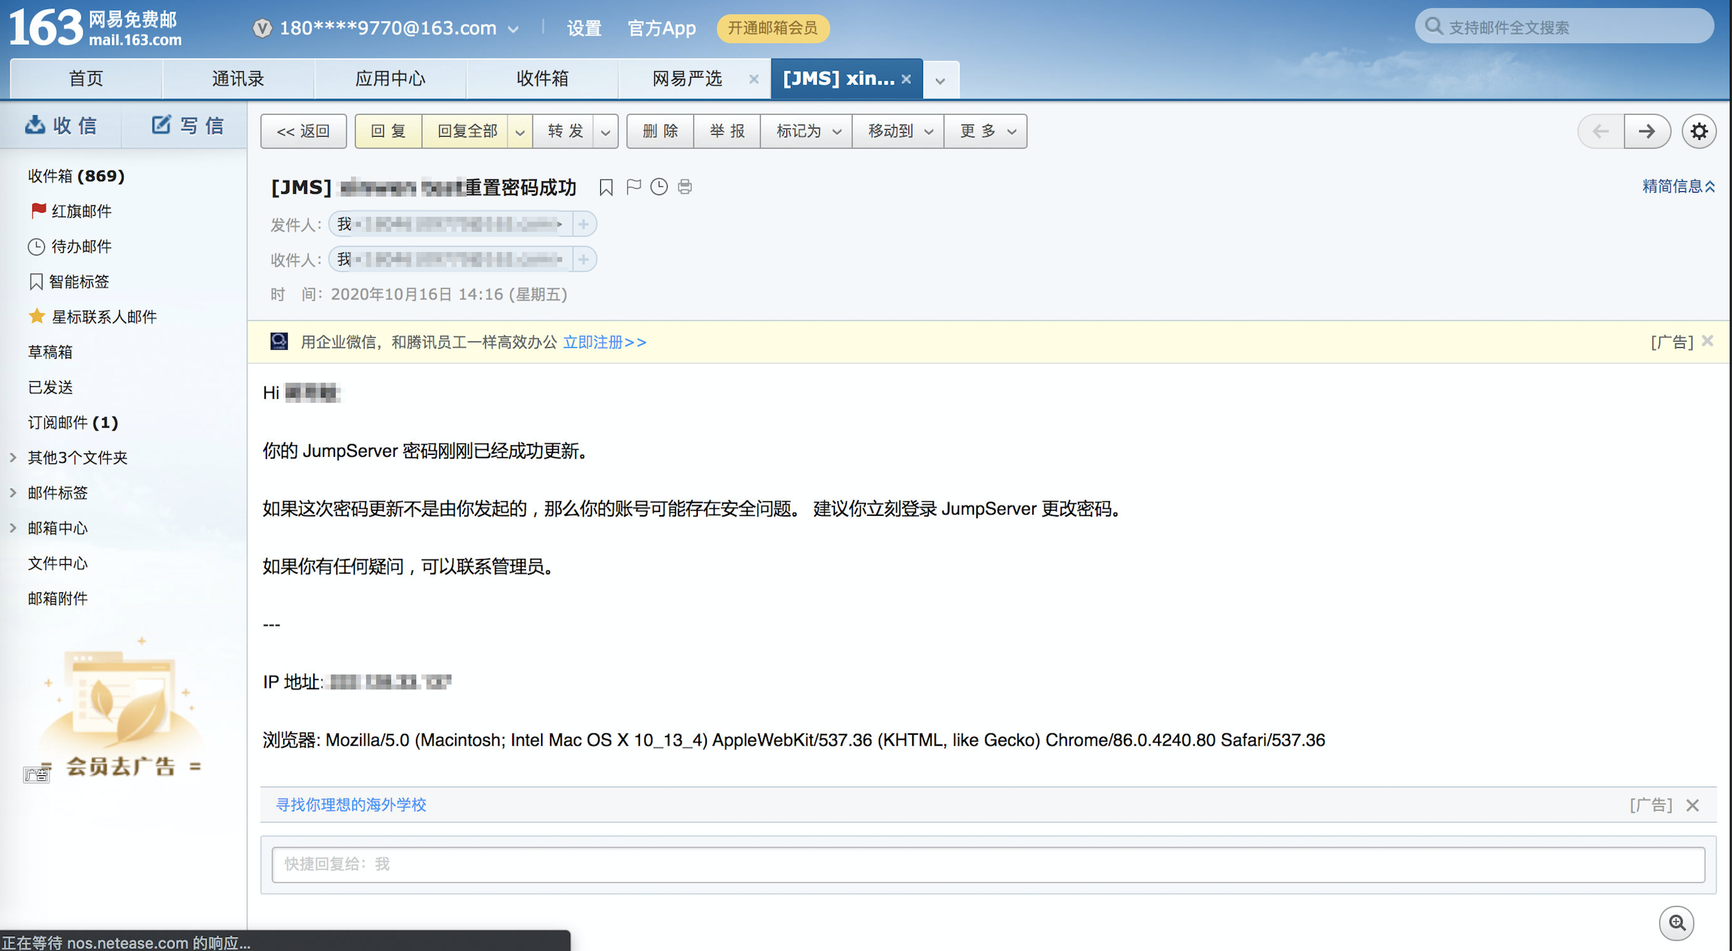This screenshot has height=951, width=1732.
Task: Click the 转发 button
Action: [565, 131]
